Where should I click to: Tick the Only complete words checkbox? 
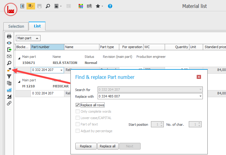(x=77, y=111)
